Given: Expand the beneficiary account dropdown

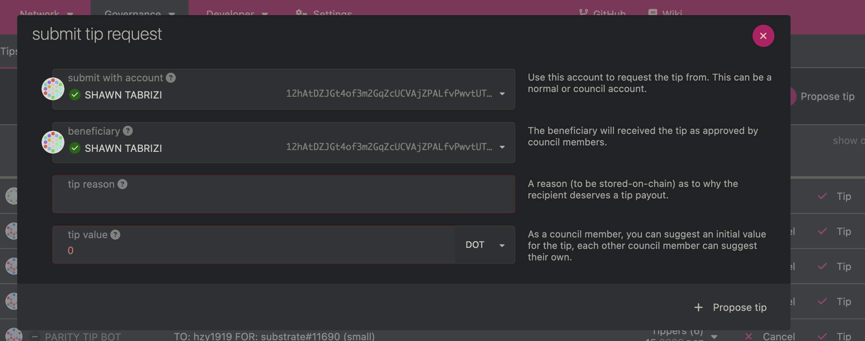Looking at the screenshot, I should [x=502, y=147].
